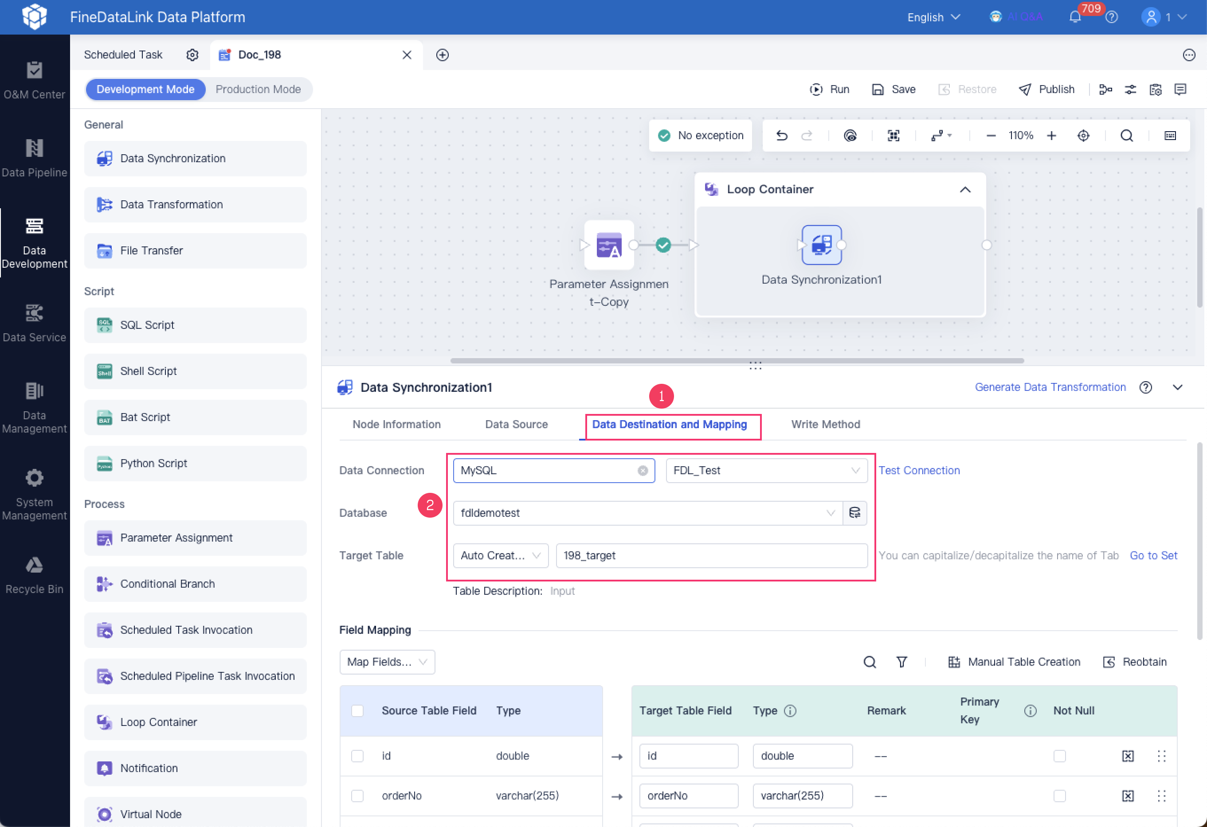Click the field mapping search icon

[870, 662]
